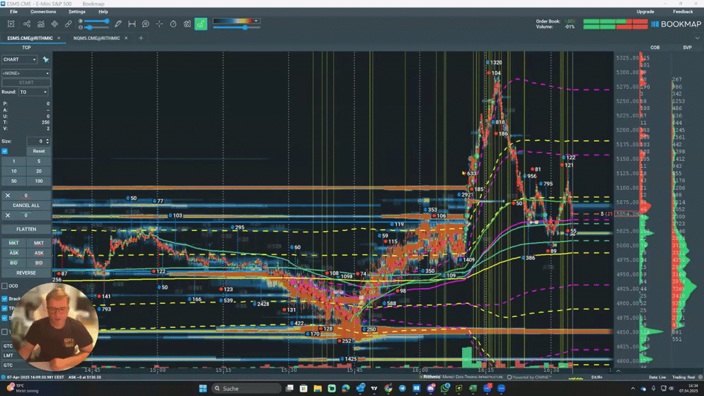Adjust the upper zoom slider in toolbar
This screenshot has height=396, width=704.
click(x=96, y=21)
